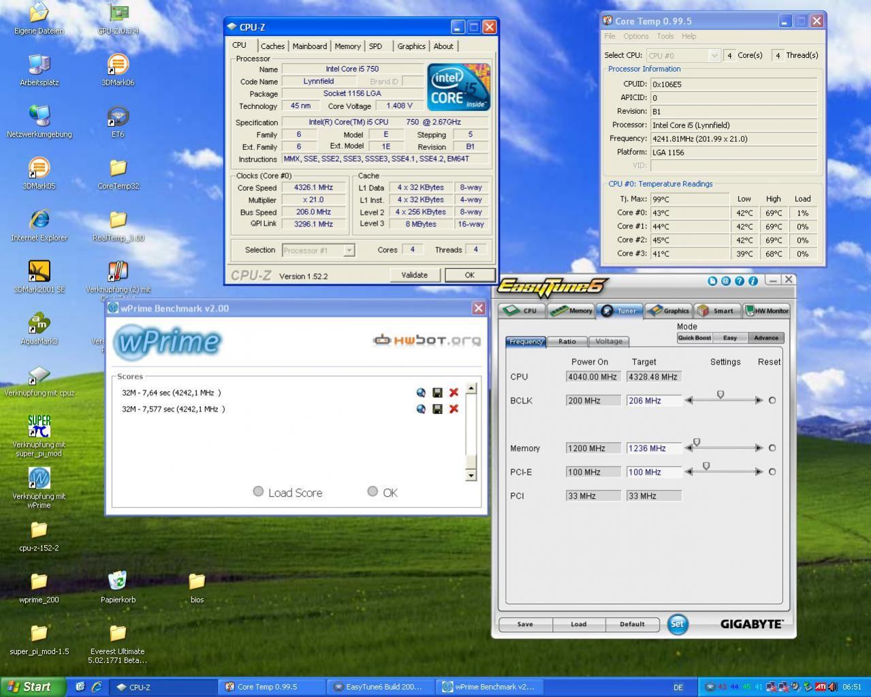View details of 7,577 sec wPrime score
Viewport: 871px width, 697px height.
[x=421, y=409]
